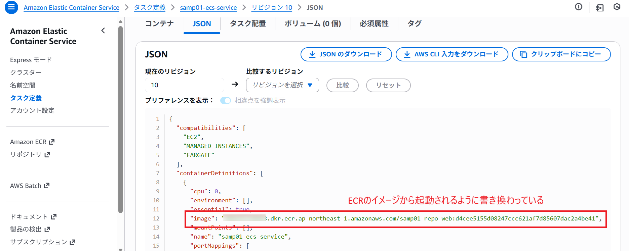Open the ボリューム (0 個) tab
This screenshot has height=251, width=629.
pyautogui.click(x=313, y=23)
